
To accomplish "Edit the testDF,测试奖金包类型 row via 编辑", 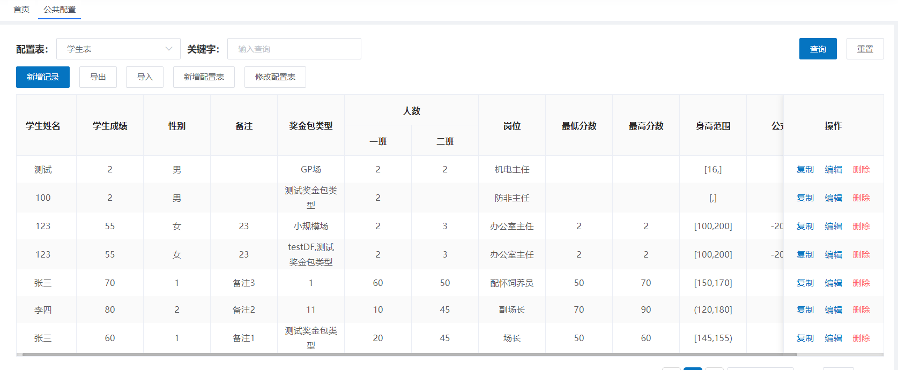I will (833, 254).
